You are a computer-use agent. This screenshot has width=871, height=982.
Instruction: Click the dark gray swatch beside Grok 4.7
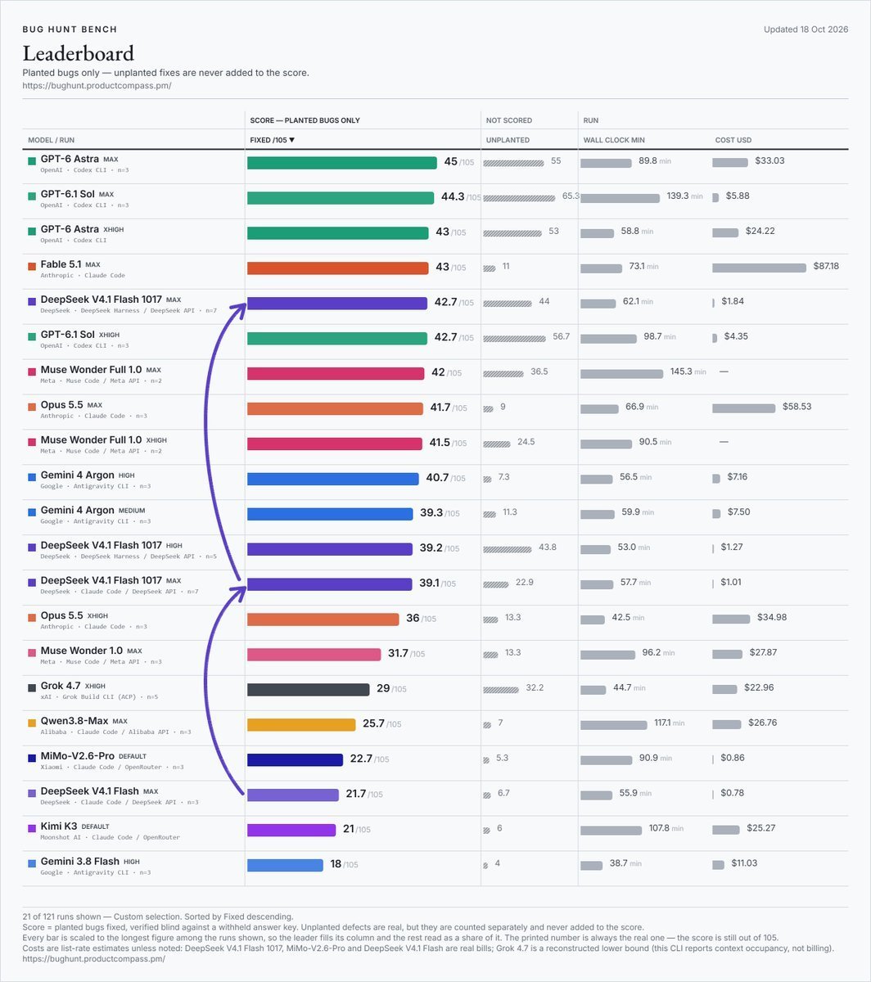32,687
